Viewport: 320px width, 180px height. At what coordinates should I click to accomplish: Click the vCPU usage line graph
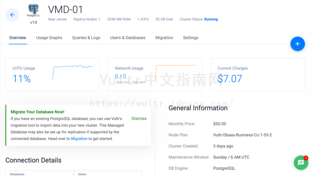pos(72,72)
